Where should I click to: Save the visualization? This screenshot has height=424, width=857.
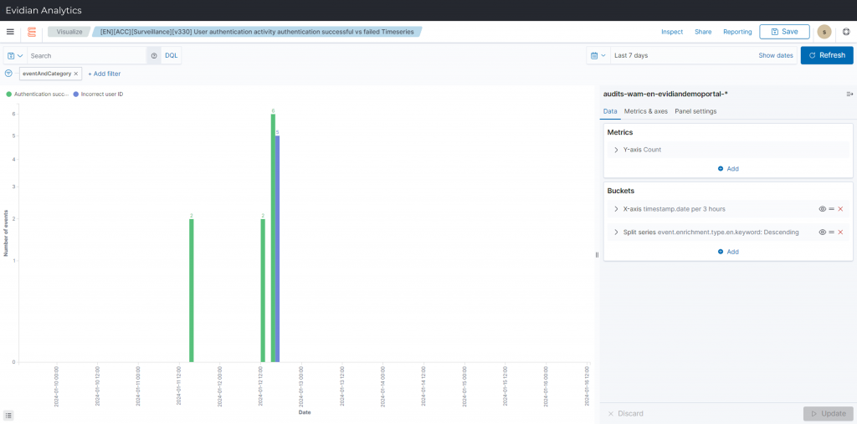point(784,32)
